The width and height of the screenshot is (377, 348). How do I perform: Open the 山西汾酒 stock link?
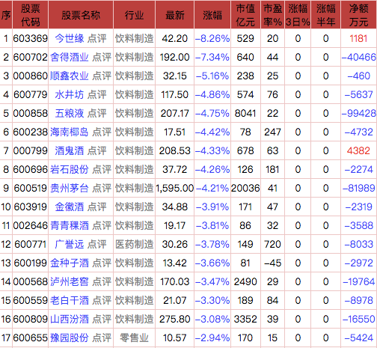[x=70, y=319]
